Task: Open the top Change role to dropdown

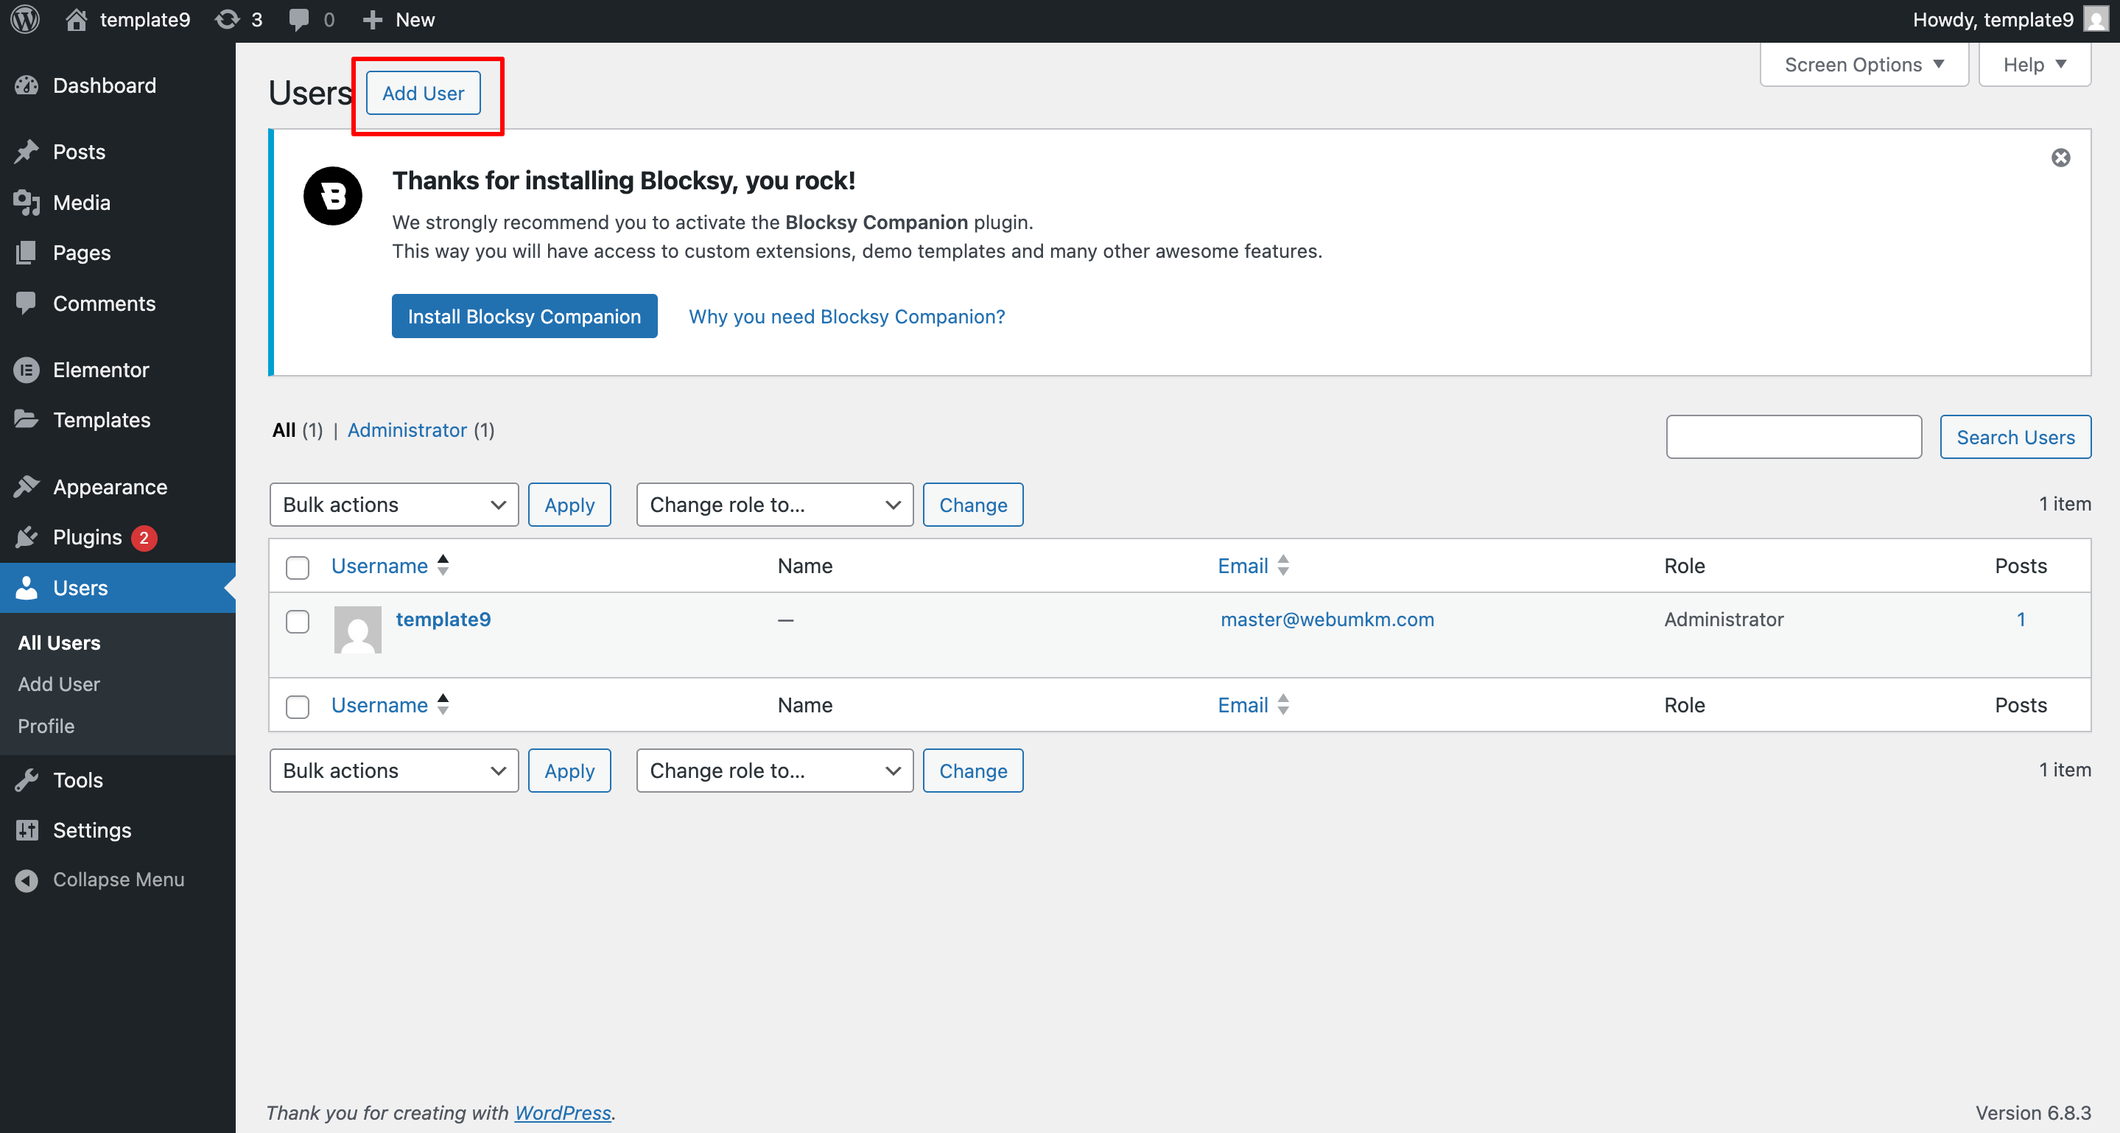Action: click(773, 505)
